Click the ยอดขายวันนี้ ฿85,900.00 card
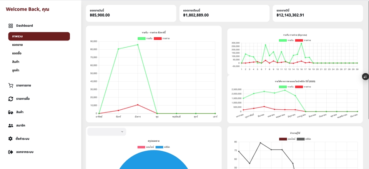The image size is (369, 169). click(x=131, y=13)
